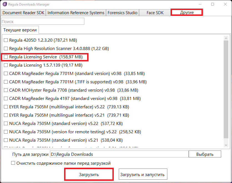232x183 pixels.
Task: Click the Загрузить и запустить button
Action: click(143, 174)
